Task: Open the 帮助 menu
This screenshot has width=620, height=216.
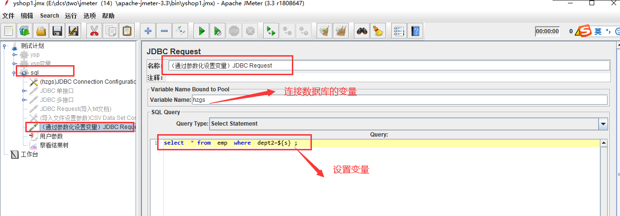Action: 108,16
